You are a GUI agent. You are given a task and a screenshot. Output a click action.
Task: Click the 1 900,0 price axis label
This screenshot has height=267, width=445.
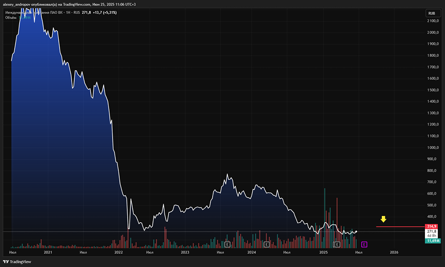point(433,44)
